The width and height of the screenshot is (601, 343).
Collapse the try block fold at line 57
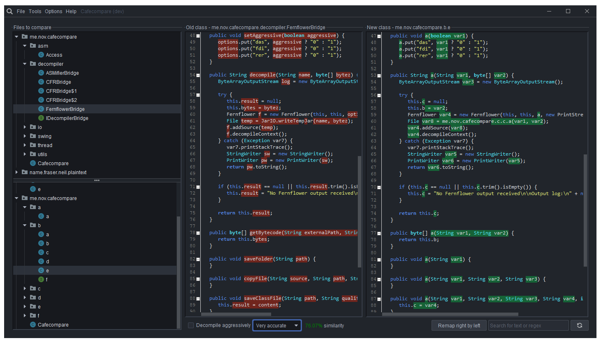coord(198,94)
